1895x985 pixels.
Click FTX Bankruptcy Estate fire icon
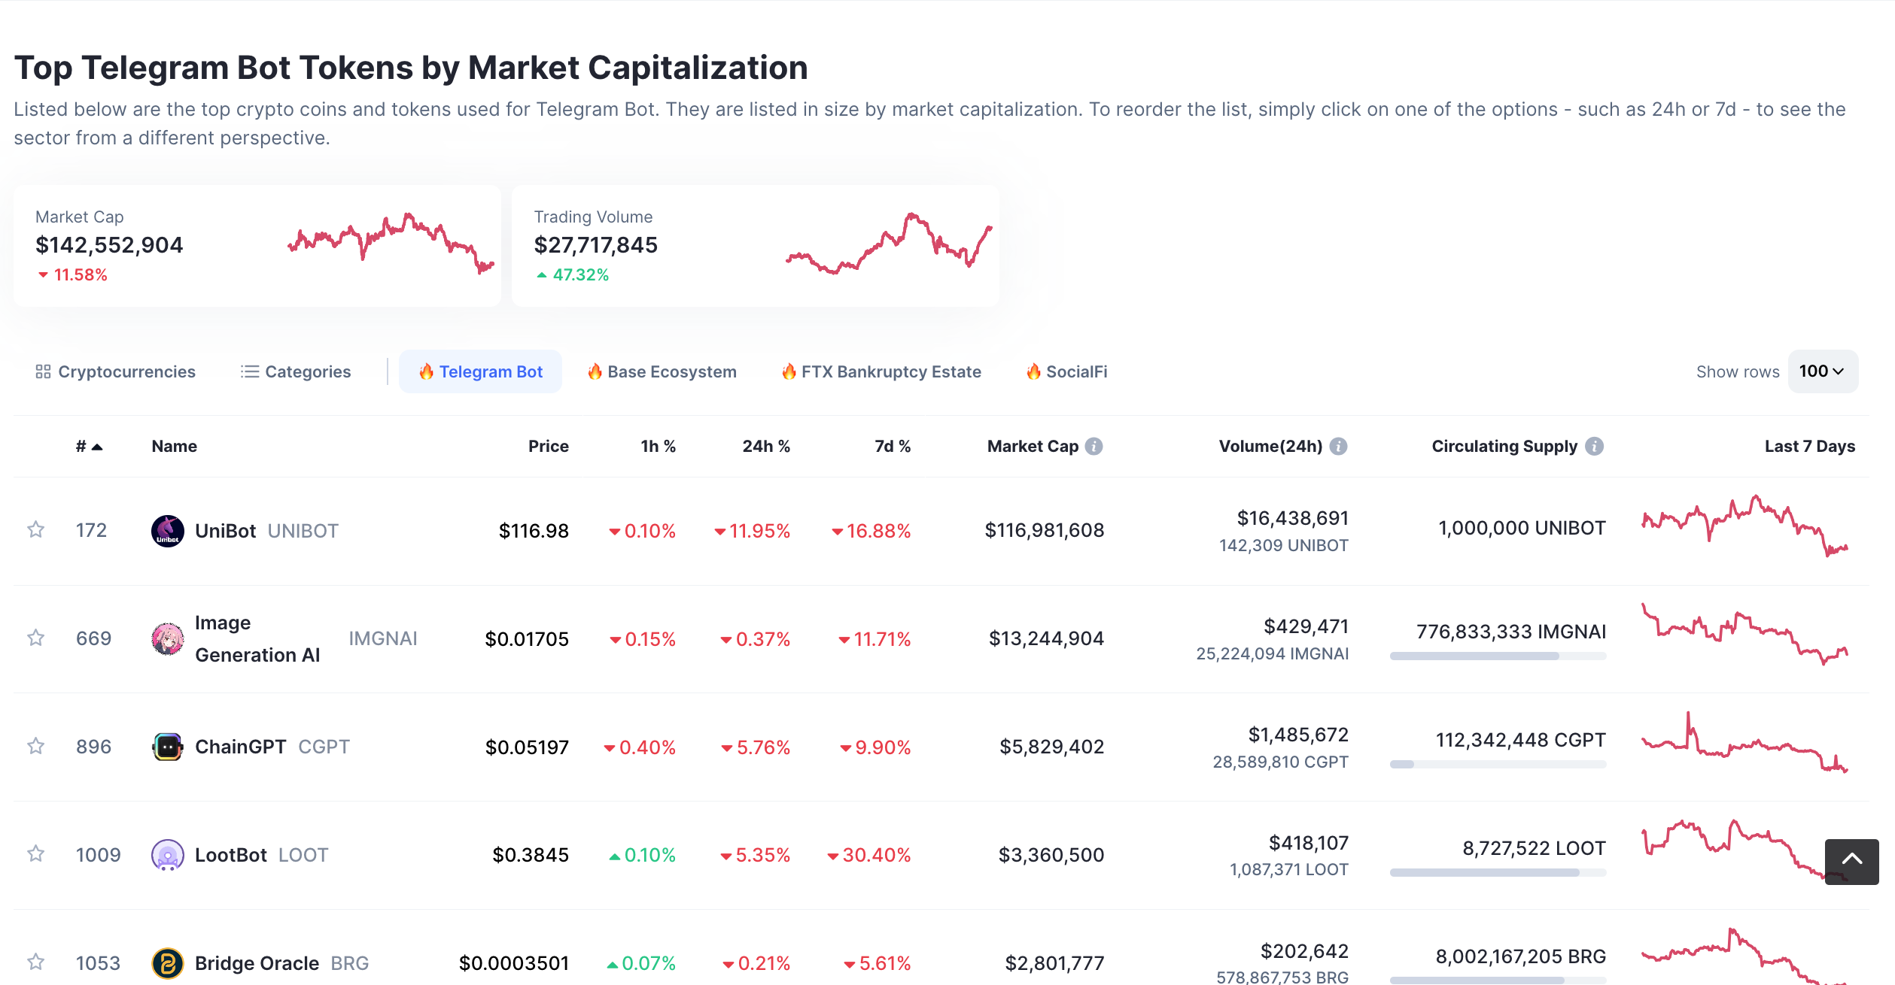(789, 371)
